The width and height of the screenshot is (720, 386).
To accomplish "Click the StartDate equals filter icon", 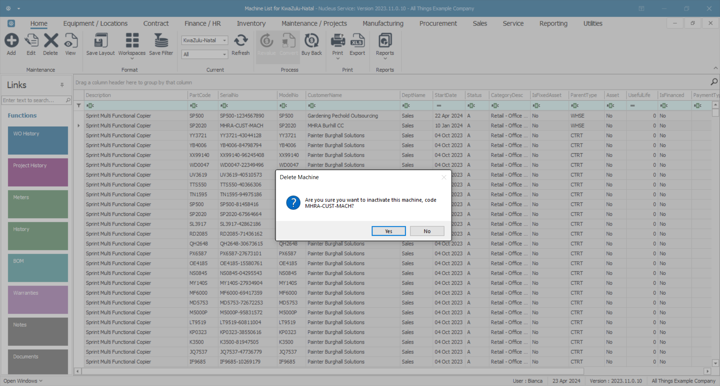I will [x=439, y=106].
